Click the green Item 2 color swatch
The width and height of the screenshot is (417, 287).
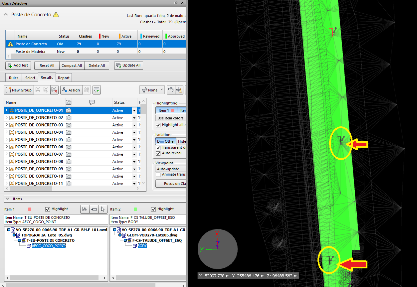(135, 209)
